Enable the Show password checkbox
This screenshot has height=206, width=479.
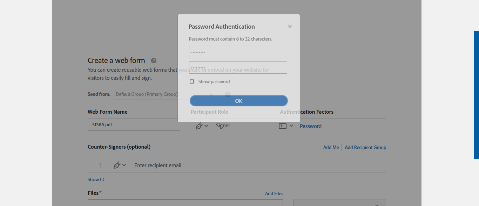pyautogui.click(x=192, y=81)
